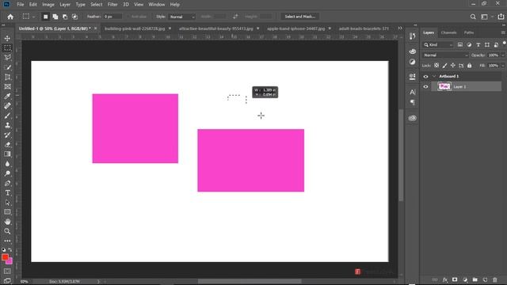This screenshot has width=507, height=285.
Task: Select the Pen tool
Action: pos(7,183)
